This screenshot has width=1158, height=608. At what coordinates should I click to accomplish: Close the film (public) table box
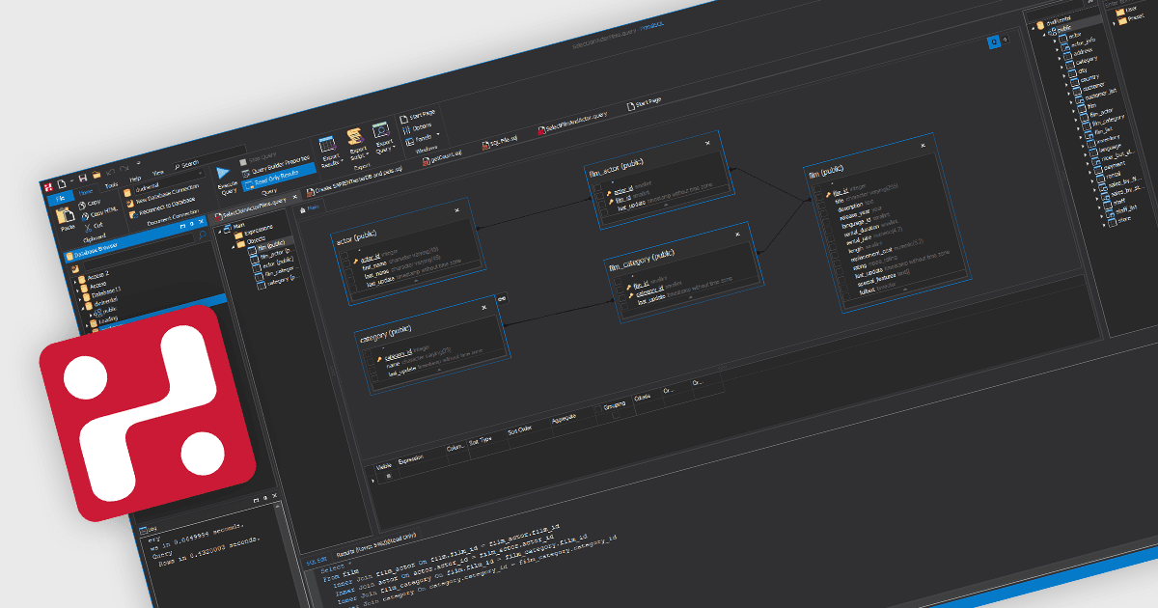(x=923, y=146)
